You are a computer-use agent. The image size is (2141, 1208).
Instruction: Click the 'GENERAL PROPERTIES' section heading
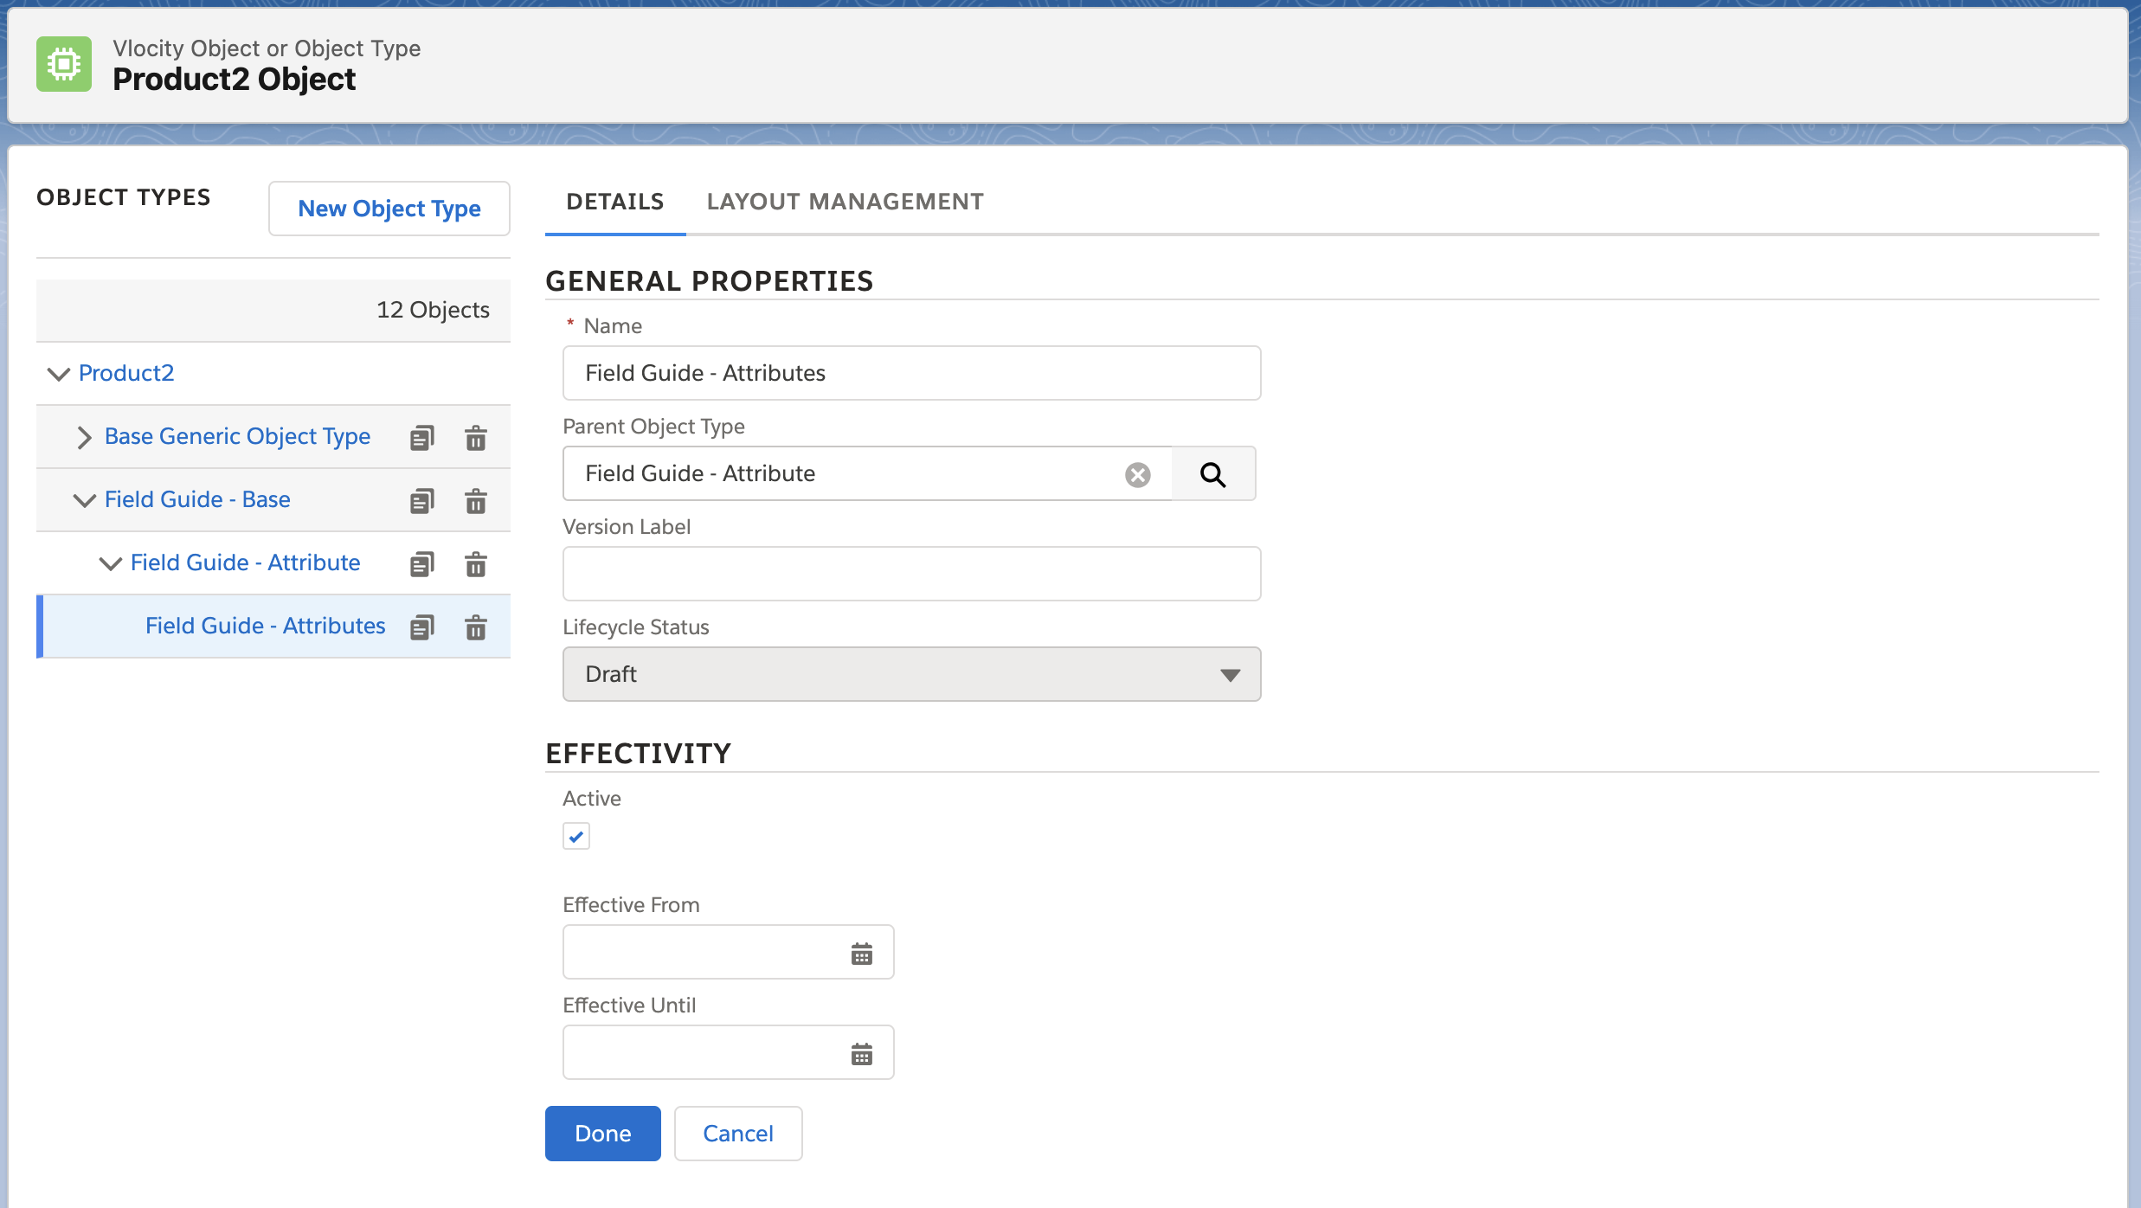[x=710, y=280]
